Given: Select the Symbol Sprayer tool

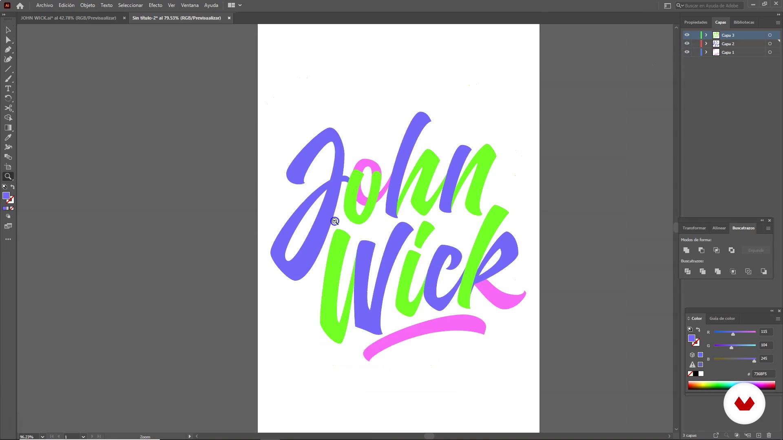Looking at the screenshot, I should (x=8, y=147).
